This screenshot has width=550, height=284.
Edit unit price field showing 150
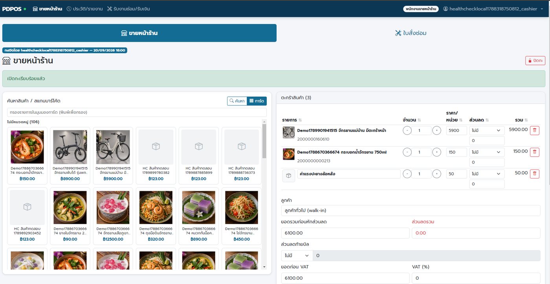point(456,152)
